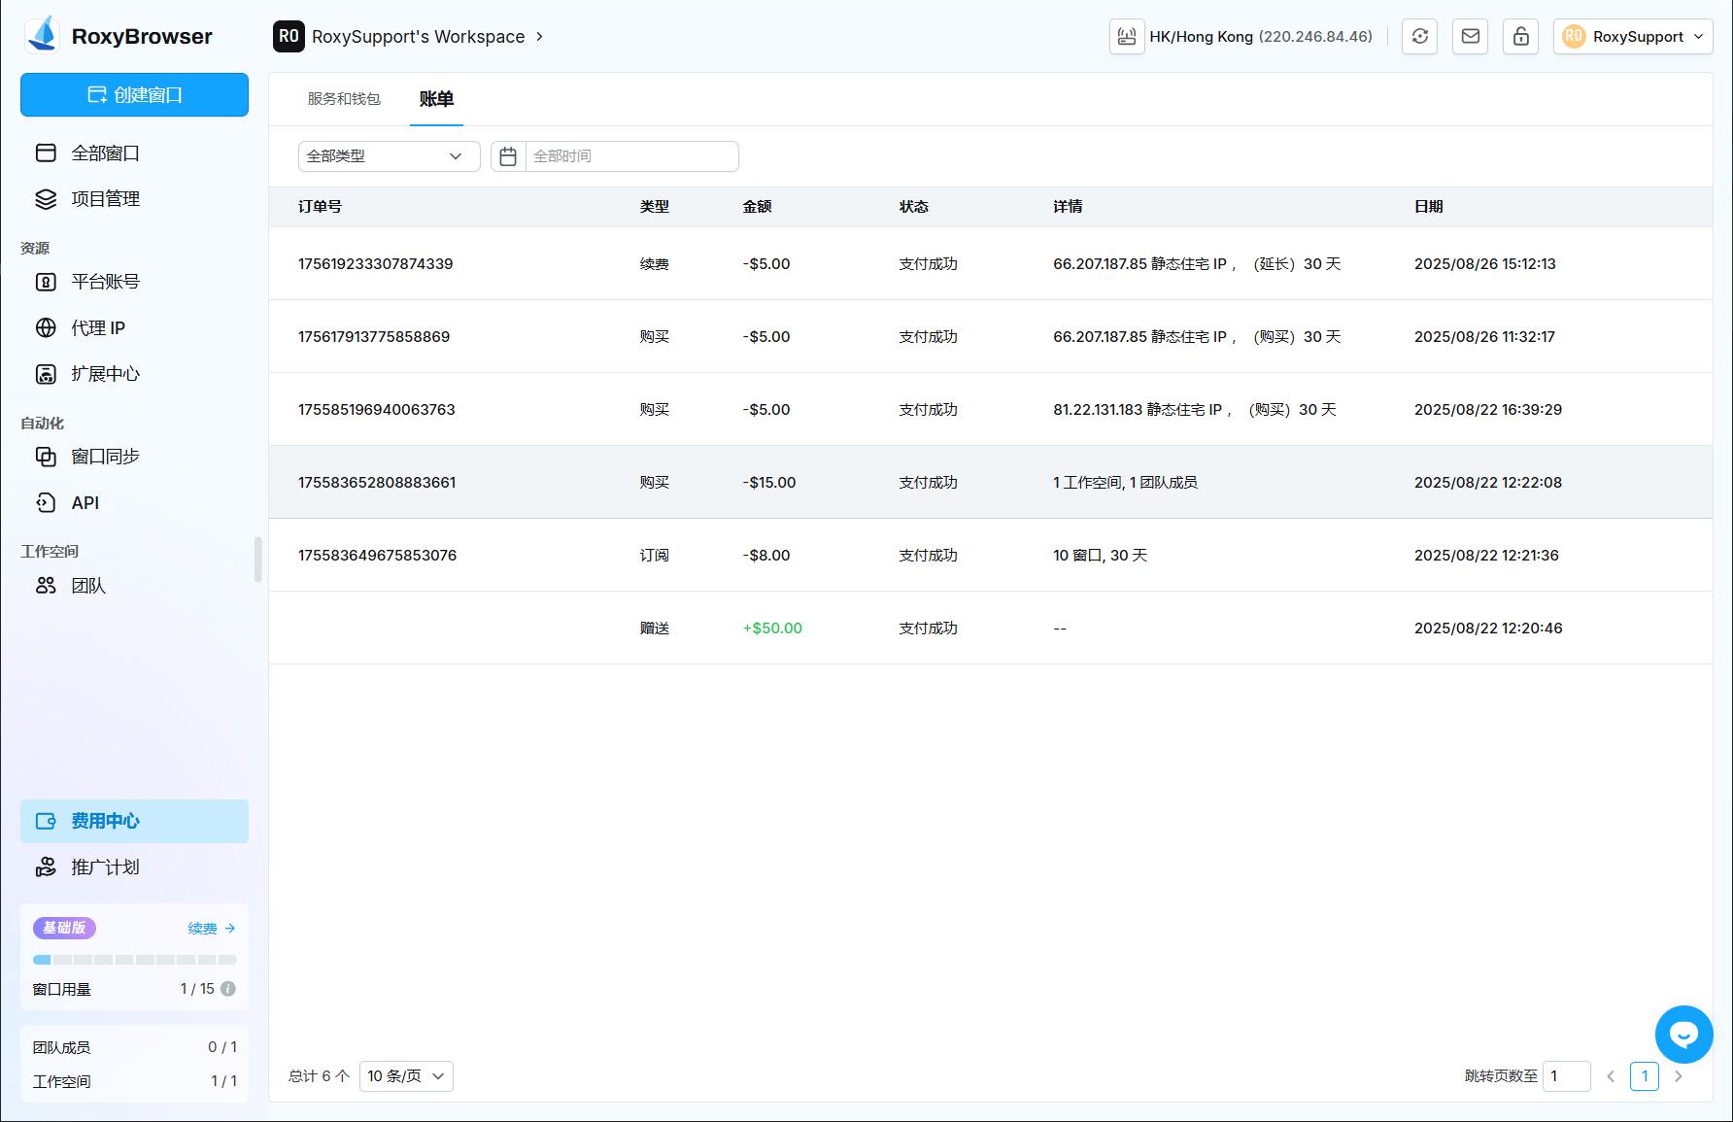
Task: Switch to the 服务和钱包 tab
Action: pyautogui.click(x=344, y=99)
